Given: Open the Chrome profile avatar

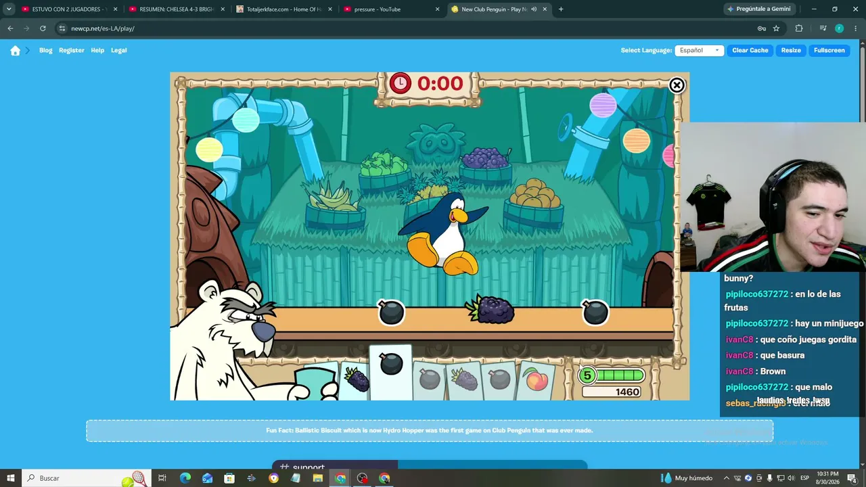Looking at the screenshot, I should 839,28.
